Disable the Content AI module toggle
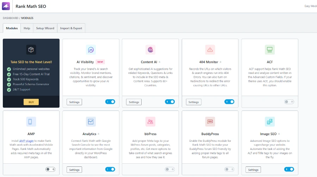The height and width of the screenshot is (177, 317). click(170, 102)
